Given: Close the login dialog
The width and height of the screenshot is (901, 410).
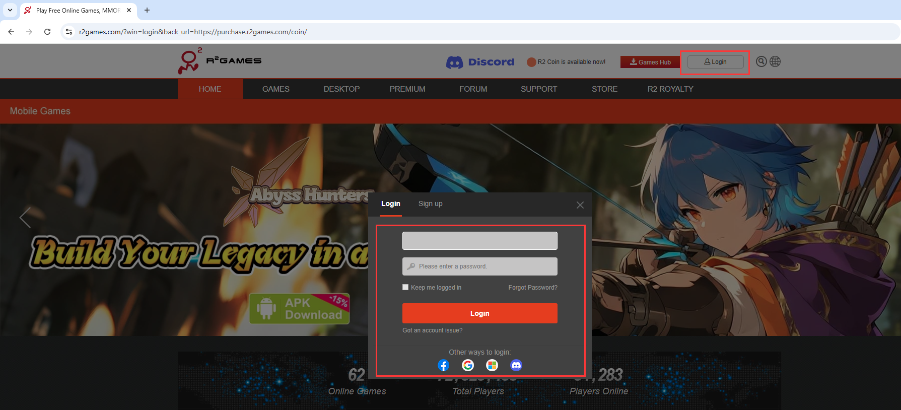Looking at the screenshot, I should [x=580, y=205].
